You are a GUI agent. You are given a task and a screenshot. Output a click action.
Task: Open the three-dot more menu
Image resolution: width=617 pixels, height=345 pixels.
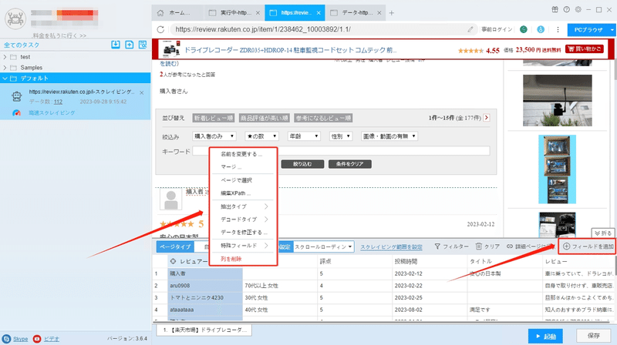[558, 29]
